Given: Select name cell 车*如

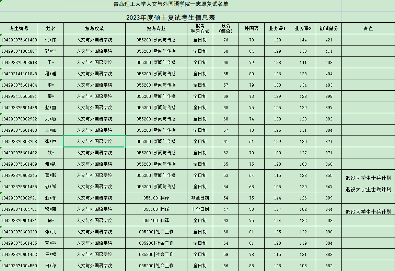Looking at the screenshot, I should pyautogui.click(x=51, y=130).
